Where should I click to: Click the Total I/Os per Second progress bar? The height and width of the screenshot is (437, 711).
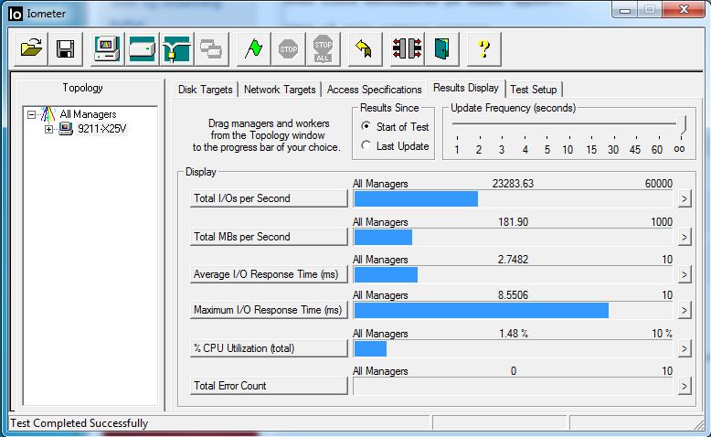tap(514, 198)
